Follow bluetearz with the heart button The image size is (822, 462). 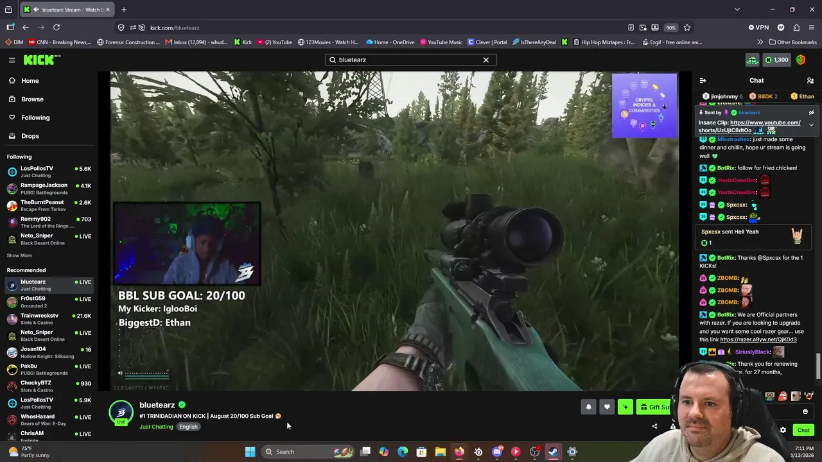607,407
